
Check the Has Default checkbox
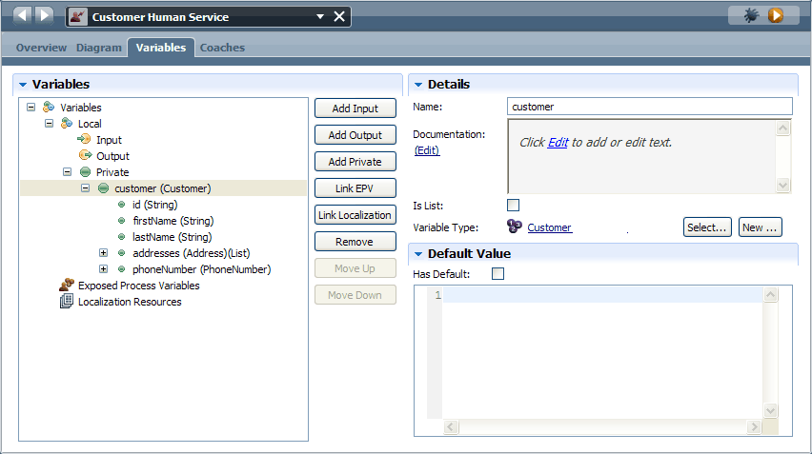point(497,273)
